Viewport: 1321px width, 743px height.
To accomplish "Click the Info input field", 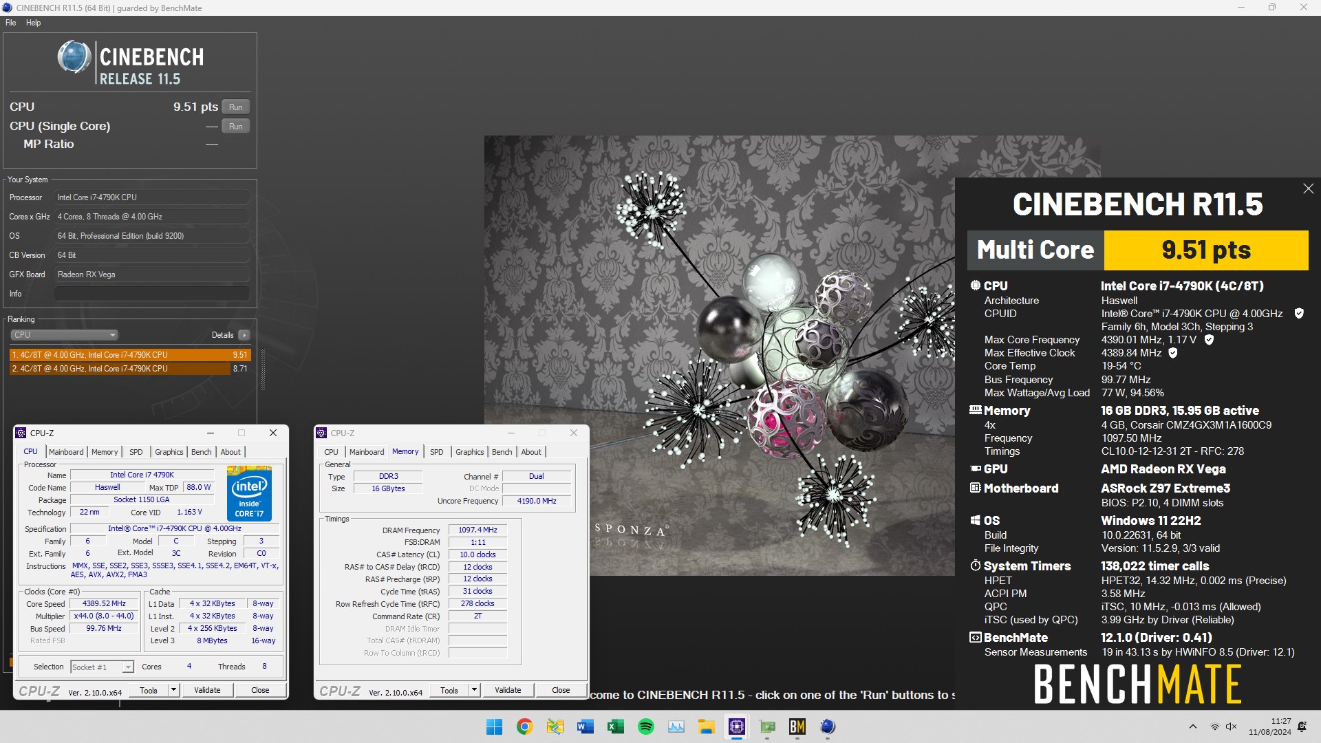I will click(152, 294).
